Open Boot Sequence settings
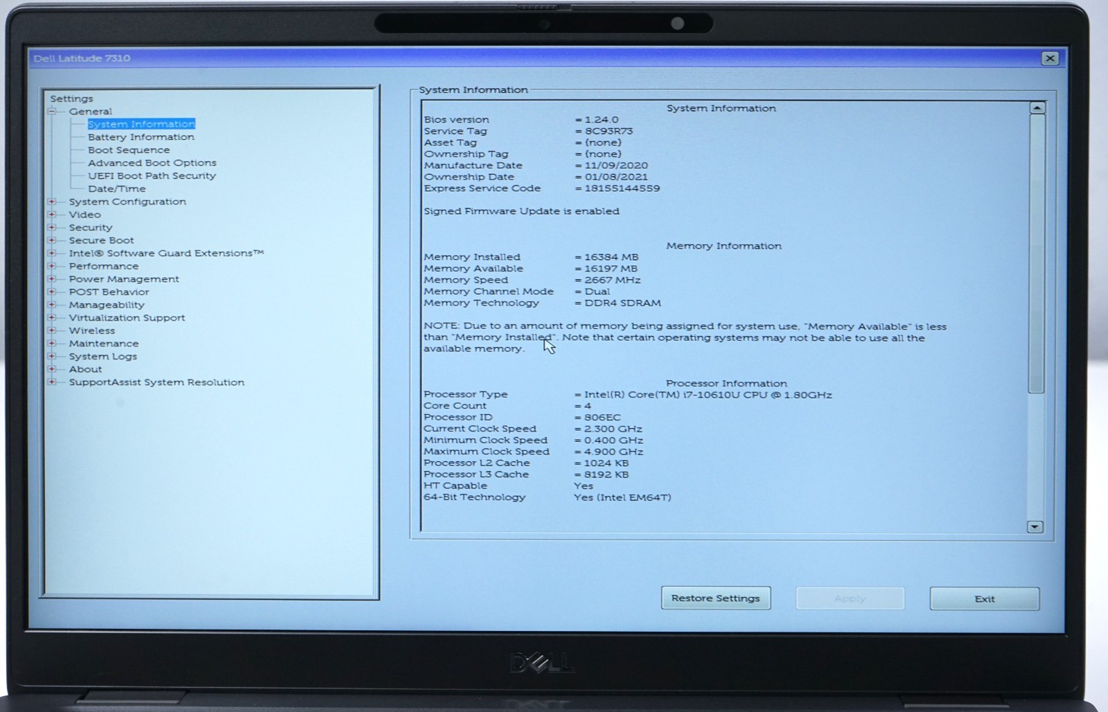The width and height of the screenshot is (1108, 712). (129, 150)
